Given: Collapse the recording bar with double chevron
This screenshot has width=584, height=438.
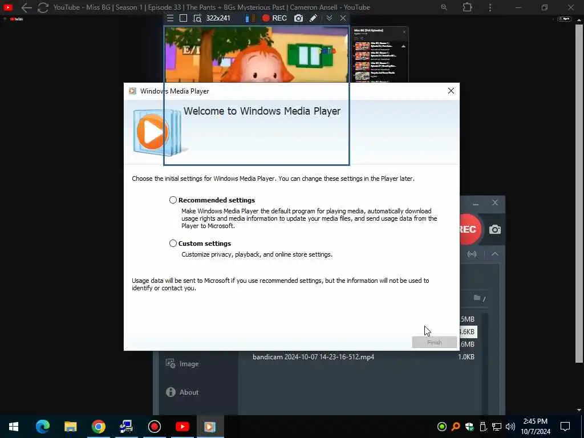Looking at the screenshot, I should [329, 18].
